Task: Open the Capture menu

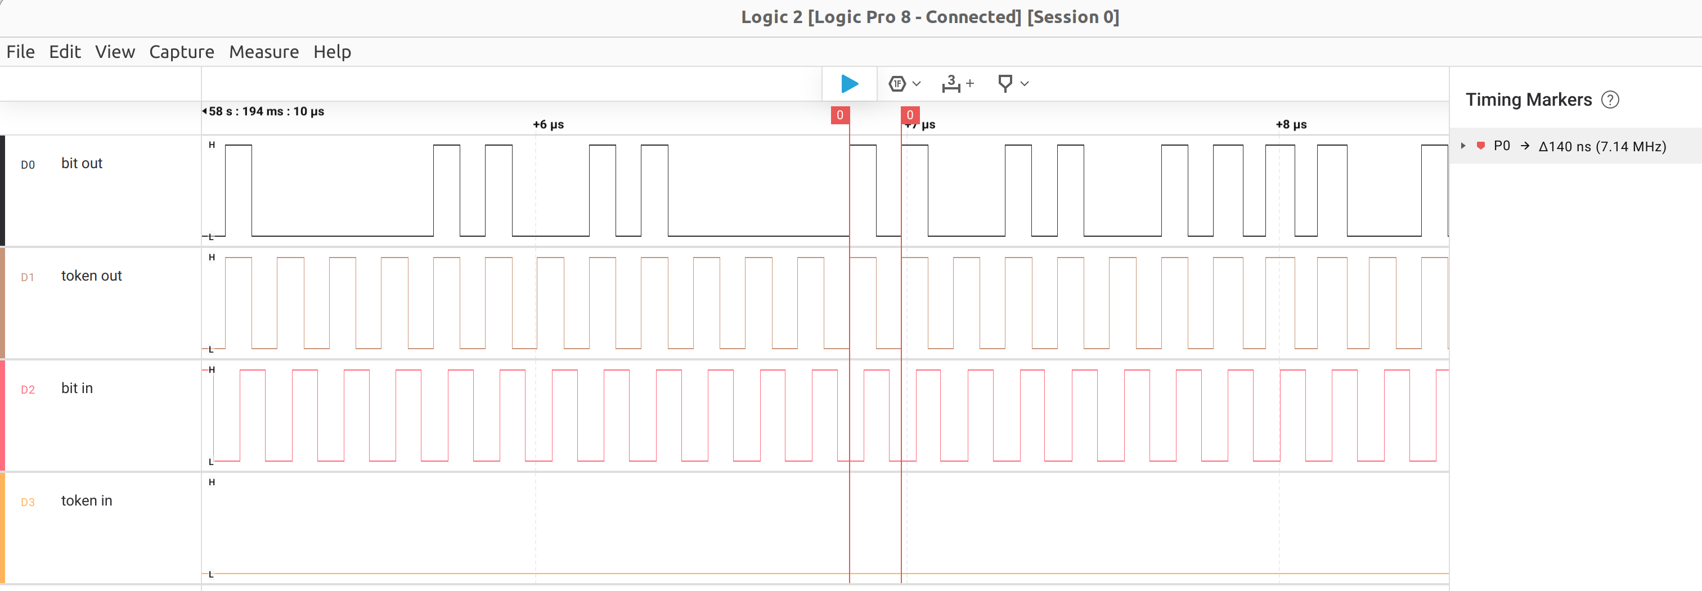Action: click(182, 52)
